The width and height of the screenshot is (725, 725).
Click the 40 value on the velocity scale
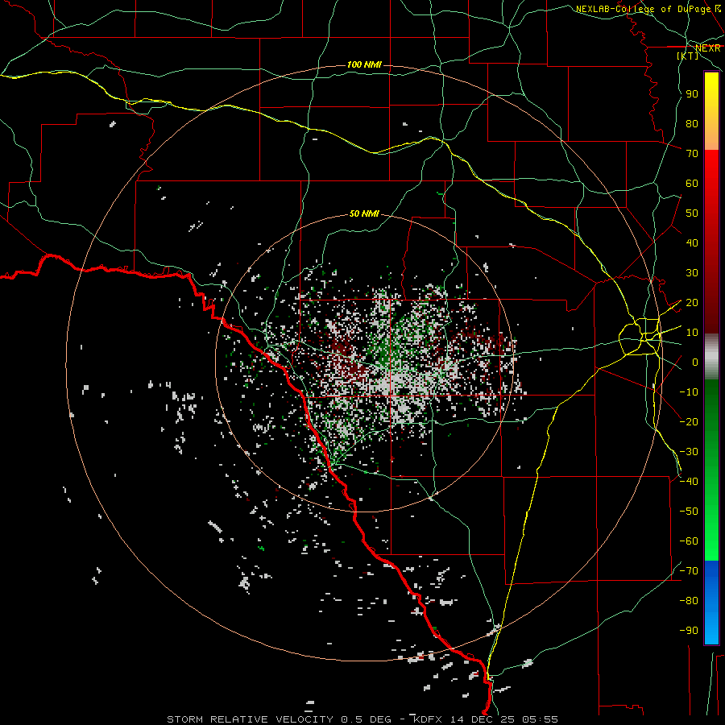(x=692, y=243)
